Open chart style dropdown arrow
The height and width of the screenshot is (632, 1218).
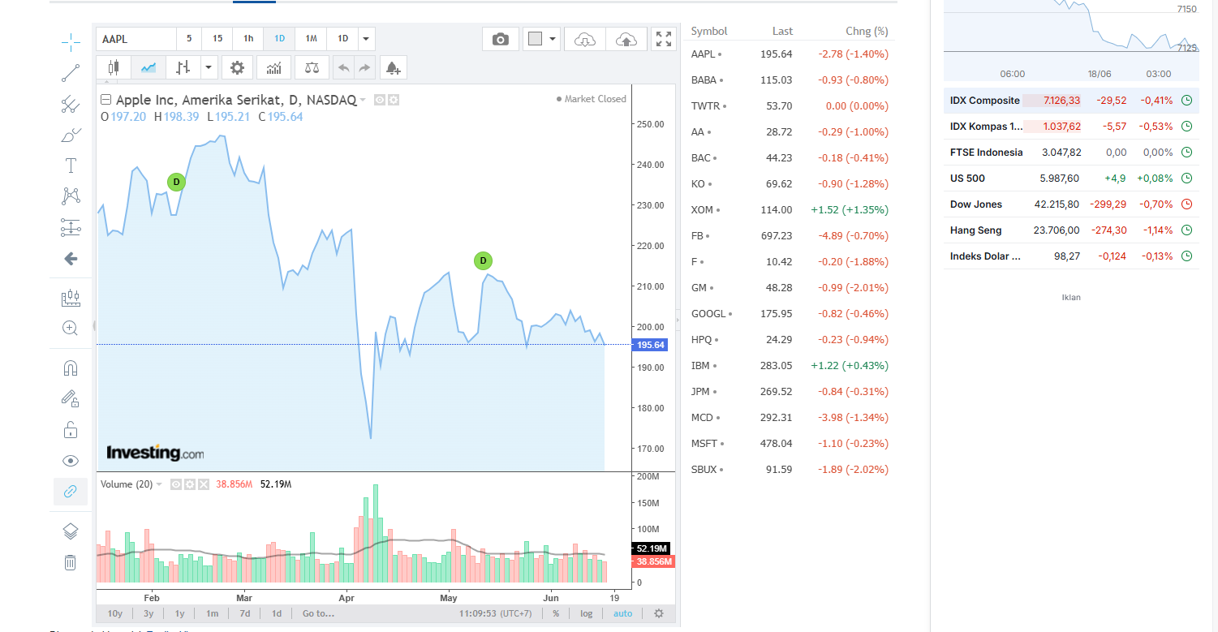click(x=209, y=67)
